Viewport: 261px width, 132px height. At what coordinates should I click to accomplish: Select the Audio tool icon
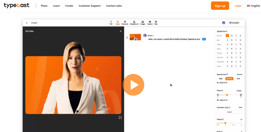pyautogui.click(x=118, y=23)
